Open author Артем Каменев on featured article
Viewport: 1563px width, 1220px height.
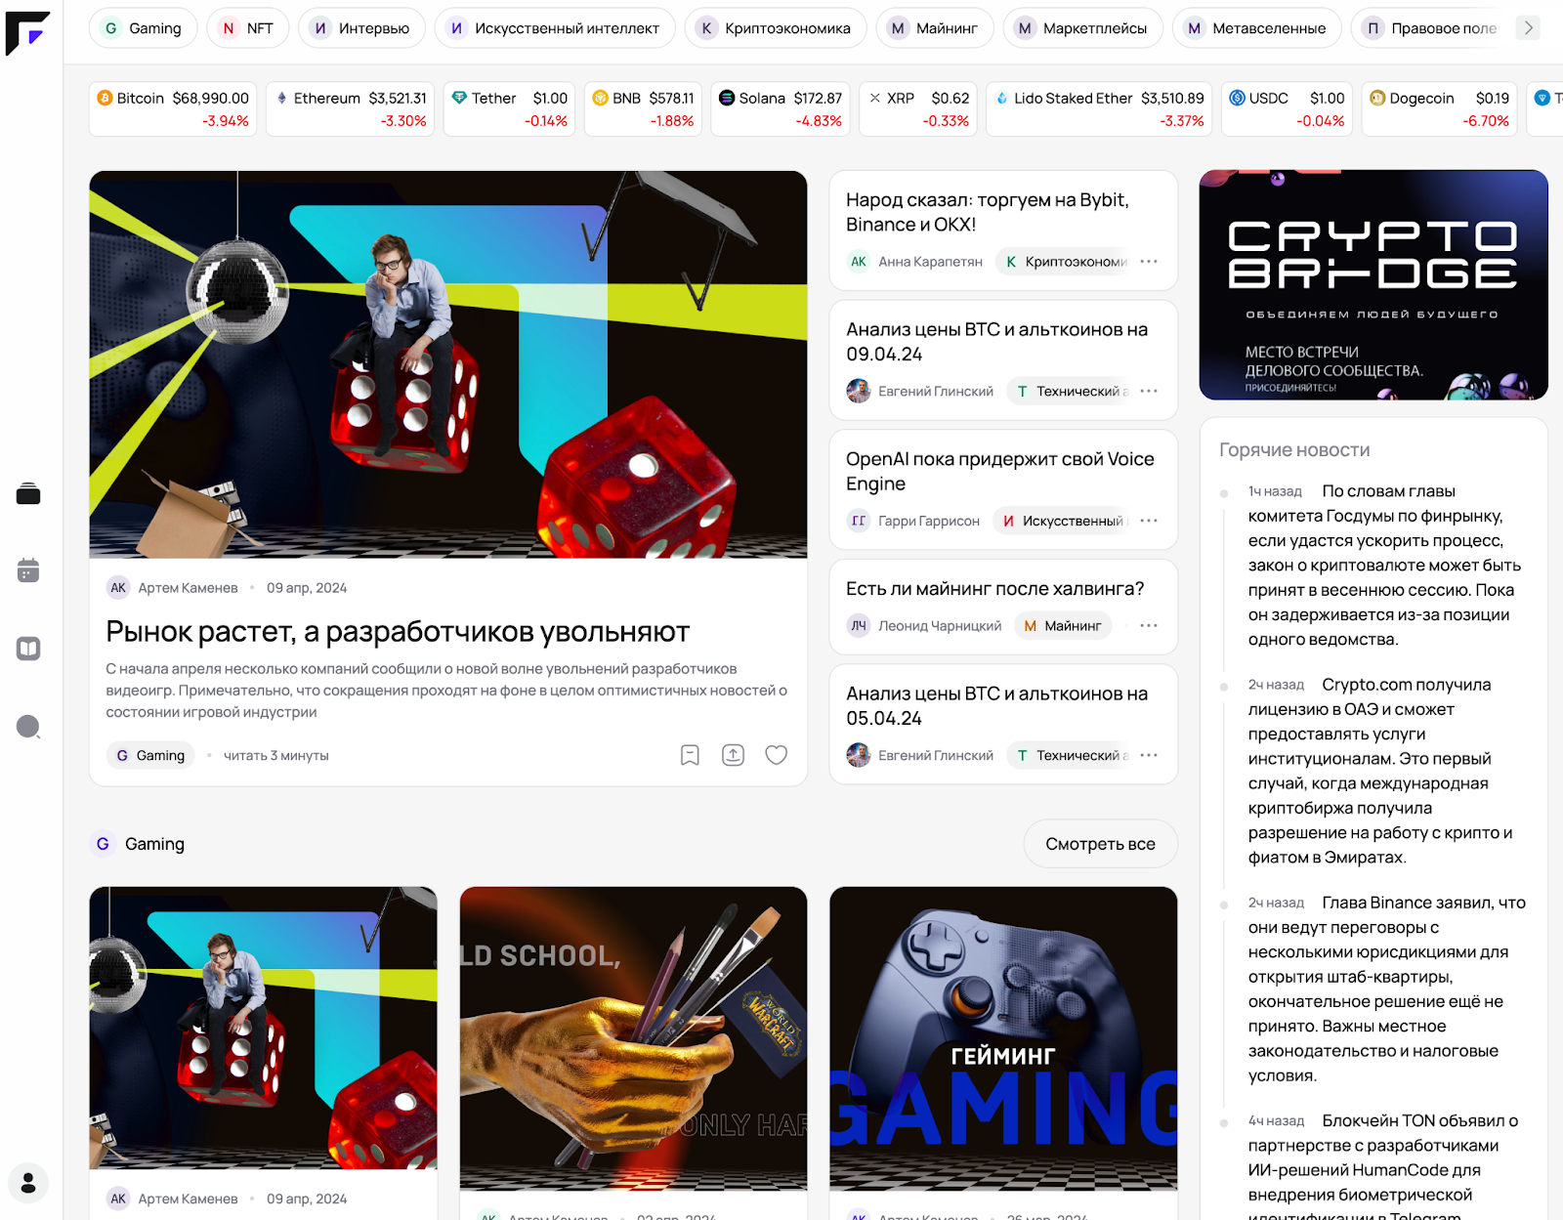[x=173, y=588]
